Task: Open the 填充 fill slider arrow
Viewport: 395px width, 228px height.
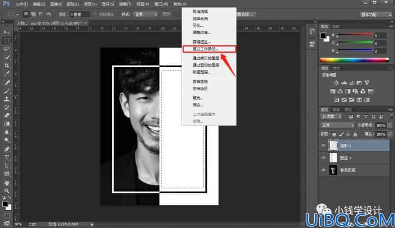Action: point(390,134)
